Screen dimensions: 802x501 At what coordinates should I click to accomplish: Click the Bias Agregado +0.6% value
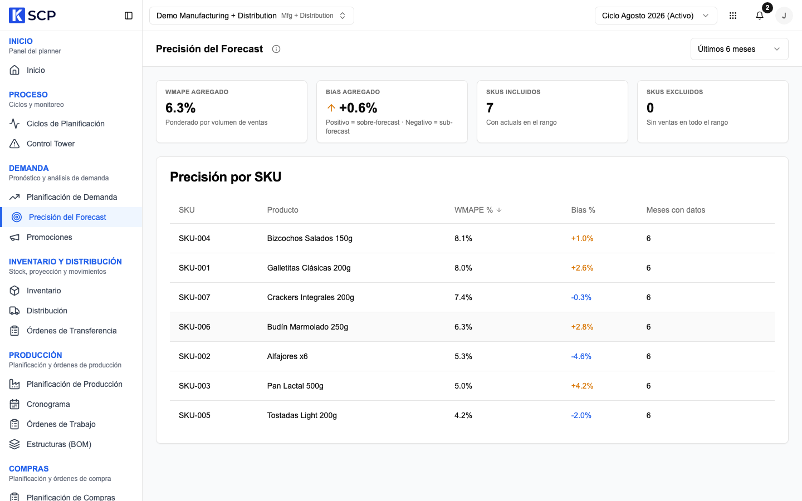click(x=358, y=107)
